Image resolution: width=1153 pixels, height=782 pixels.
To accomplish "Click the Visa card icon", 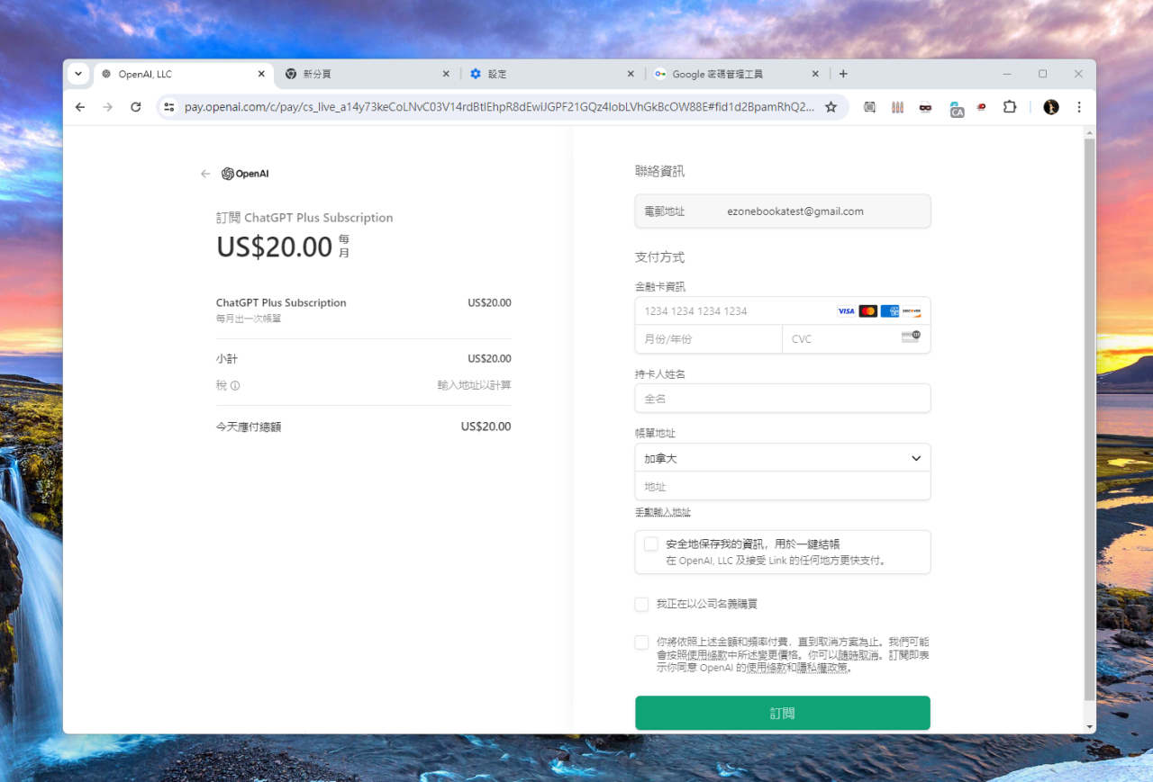I will pos(845,310).
